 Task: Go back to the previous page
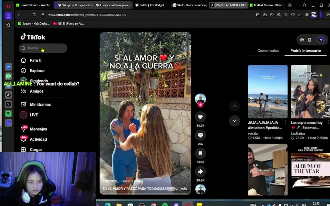tap(19, 15)
